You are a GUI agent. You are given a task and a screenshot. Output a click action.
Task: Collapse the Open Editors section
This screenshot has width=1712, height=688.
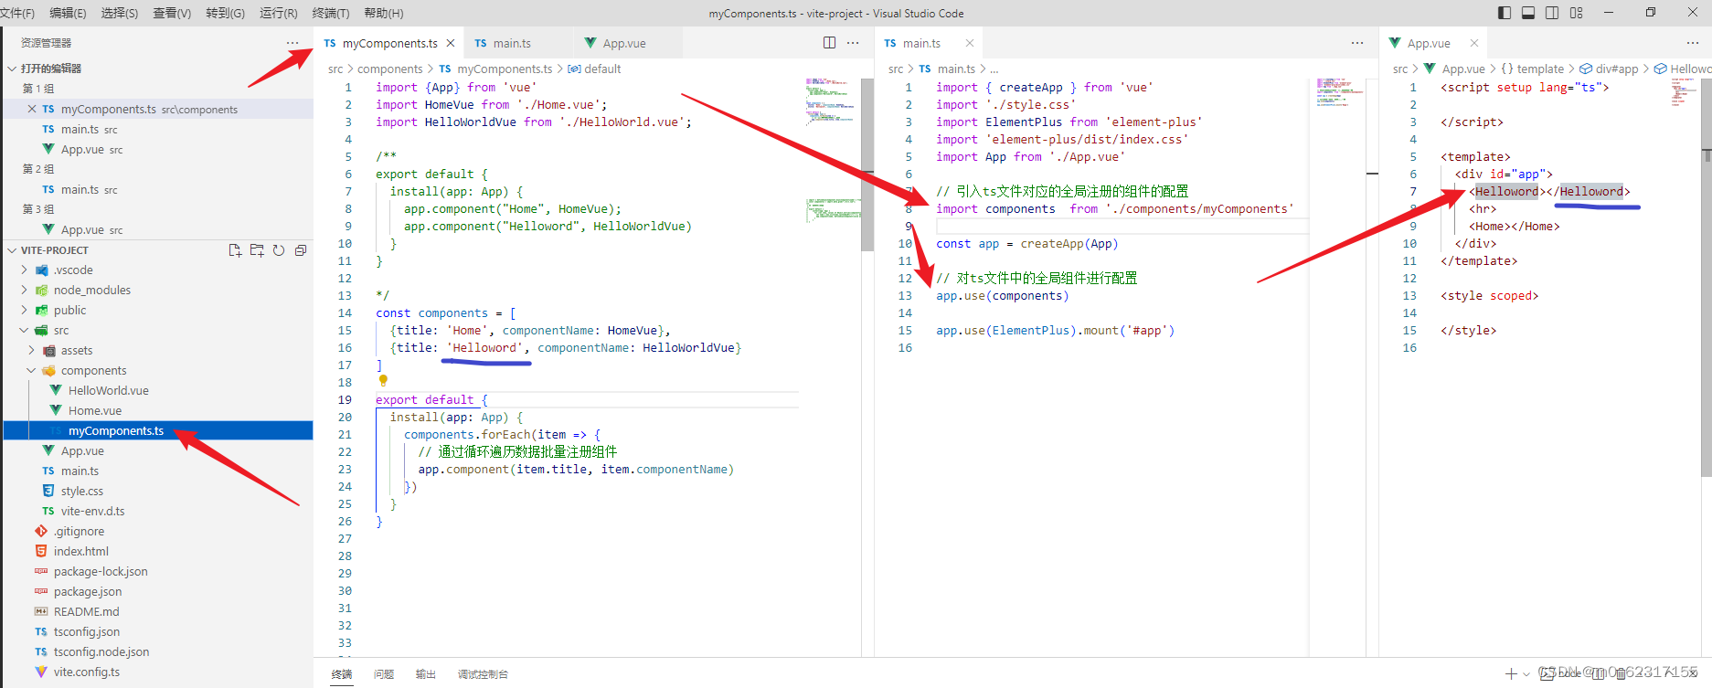pos(12,69)
